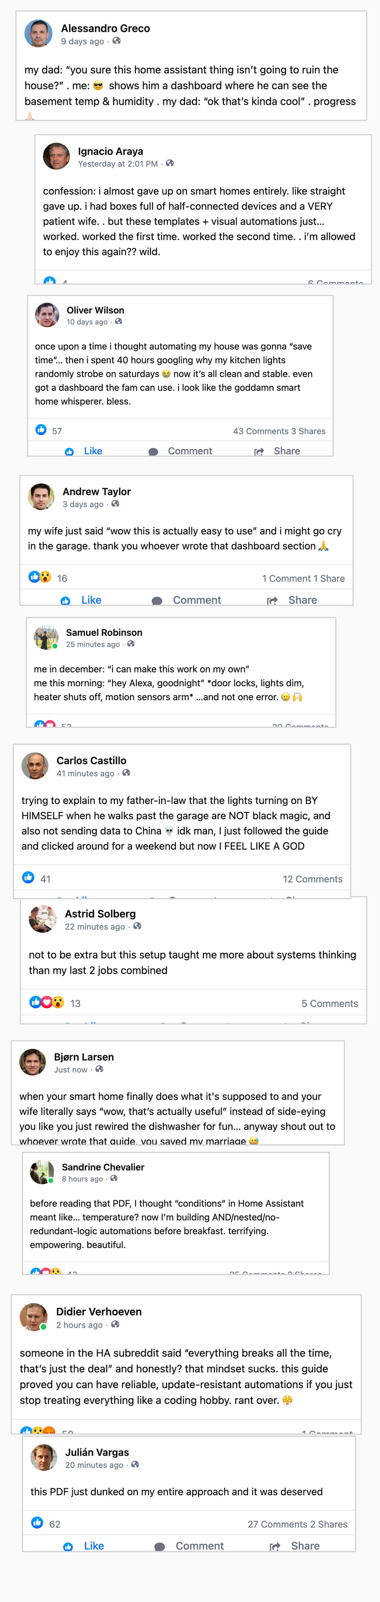Open Ignacio Araya's profile name
380x1602 pixels.
(110, 151)
